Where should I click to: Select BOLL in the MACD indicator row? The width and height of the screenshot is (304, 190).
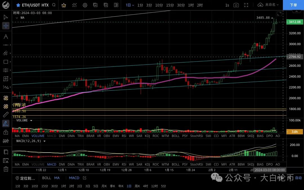(x=175, y=164)
